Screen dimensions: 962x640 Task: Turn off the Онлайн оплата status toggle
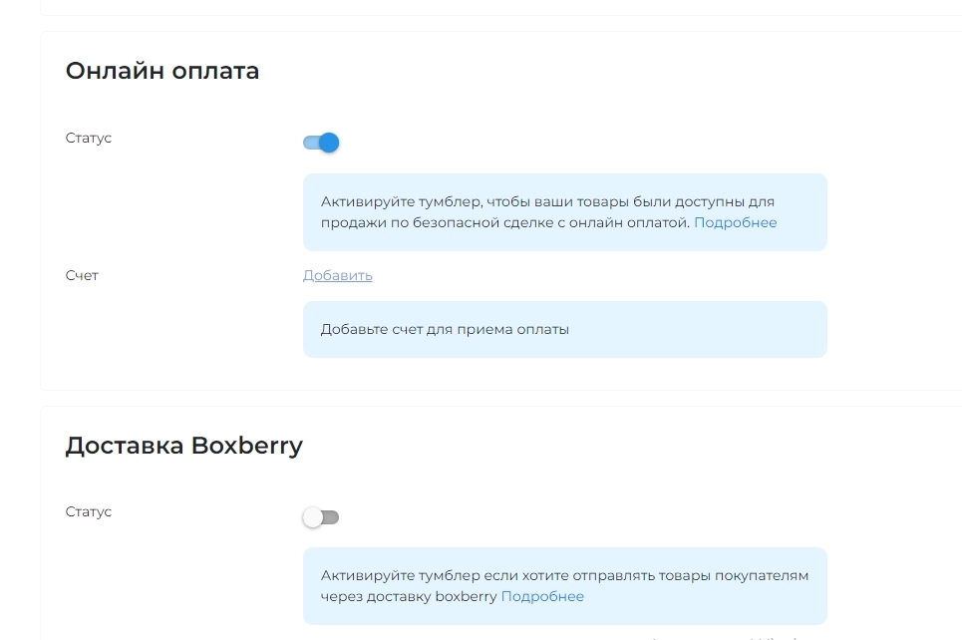point(321,143)
